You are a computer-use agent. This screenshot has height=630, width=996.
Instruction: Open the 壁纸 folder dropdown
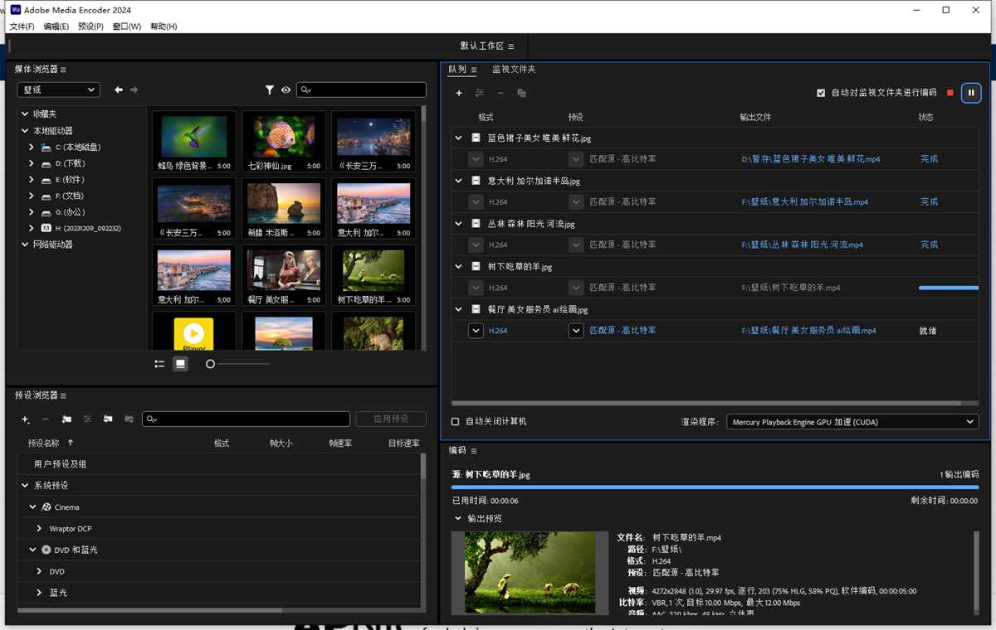(58, 90)
